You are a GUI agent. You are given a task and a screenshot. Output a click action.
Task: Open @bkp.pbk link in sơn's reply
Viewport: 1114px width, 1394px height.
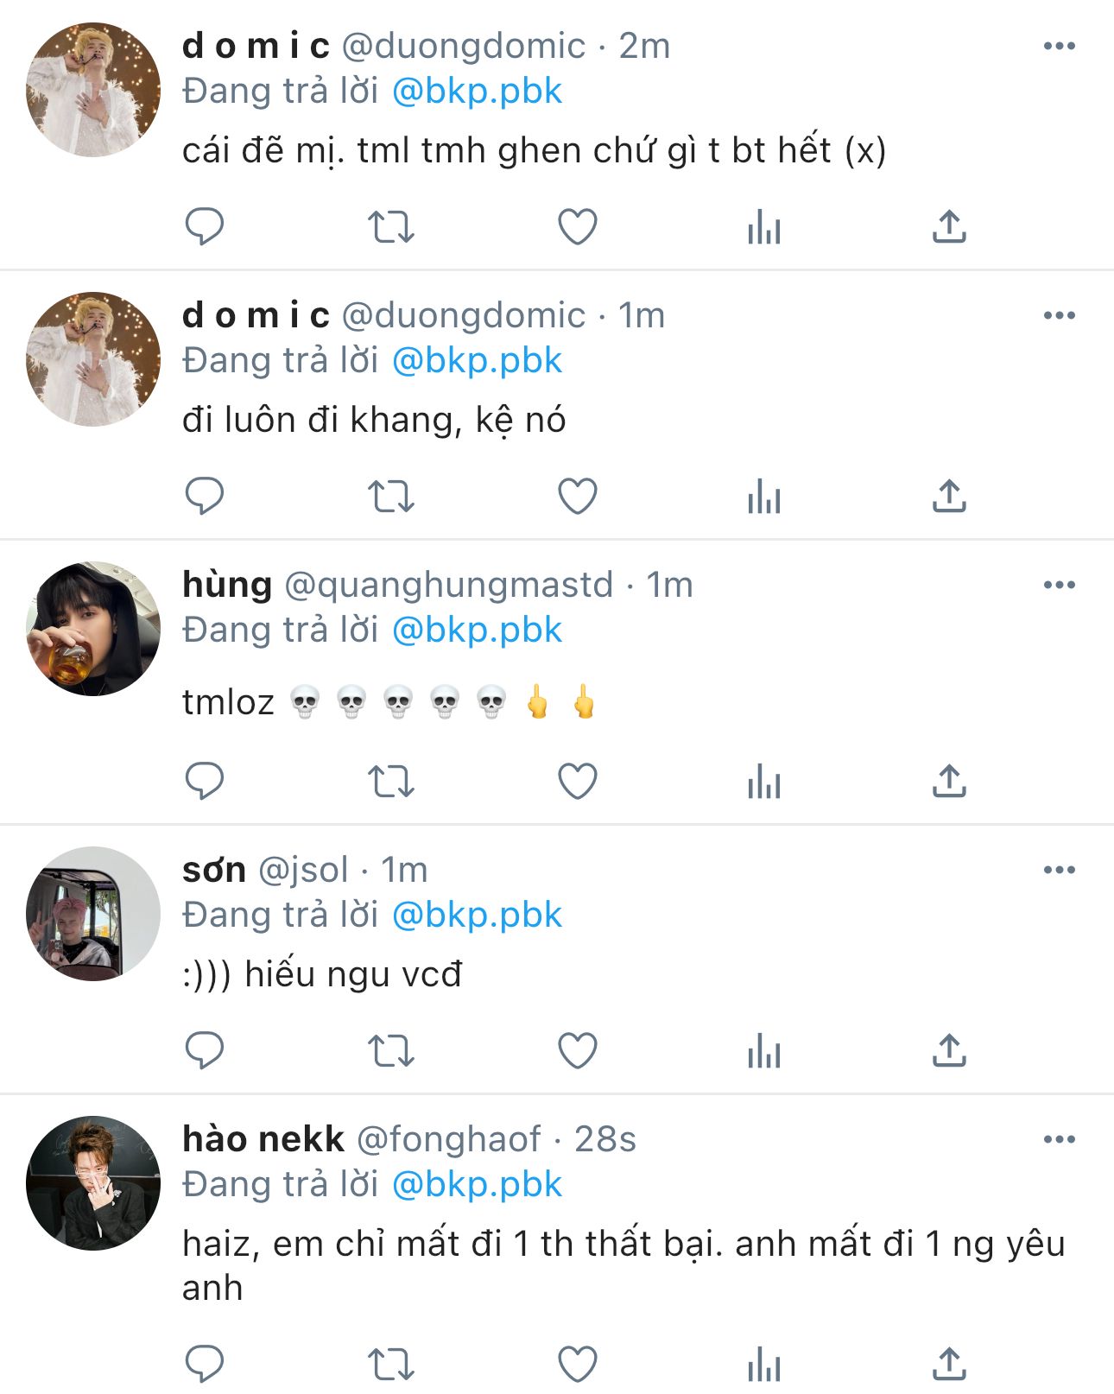477,915
